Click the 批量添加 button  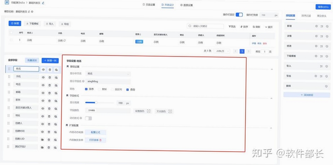(32, 60)
